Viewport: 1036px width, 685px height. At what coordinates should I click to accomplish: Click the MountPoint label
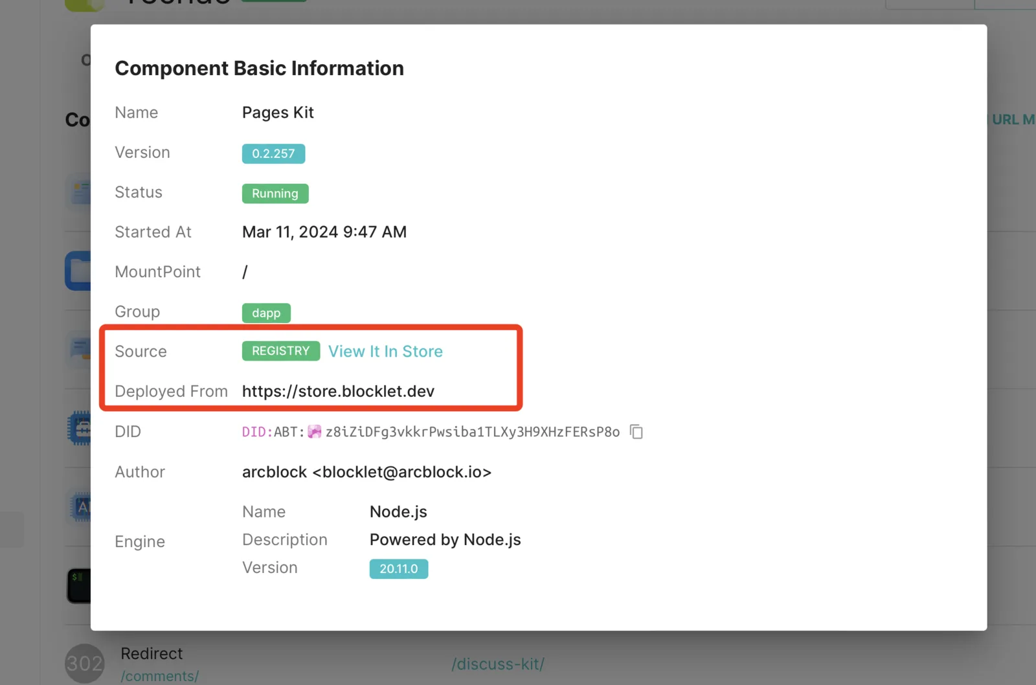tap(157, 272)
